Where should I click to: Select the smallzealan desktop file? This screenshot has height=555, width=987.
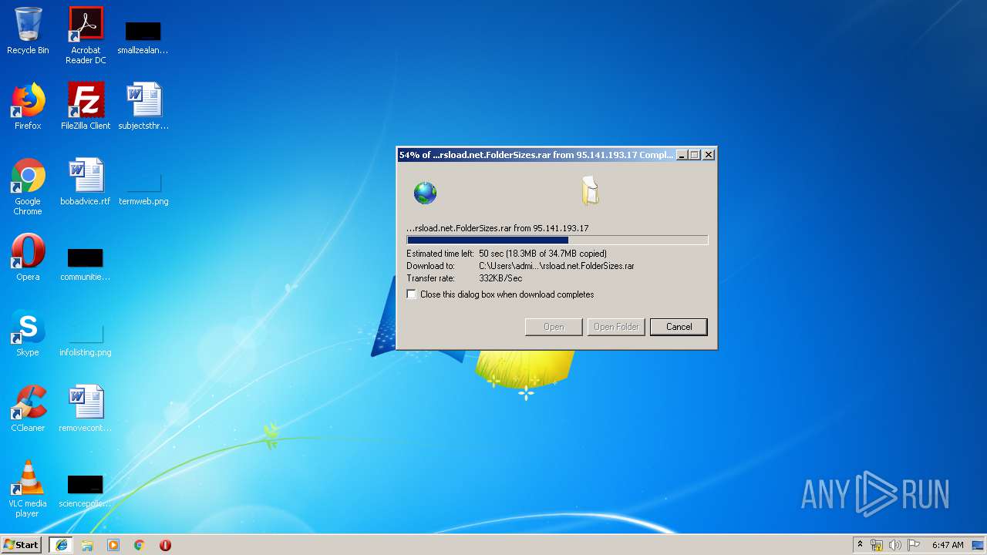(143, 35)
